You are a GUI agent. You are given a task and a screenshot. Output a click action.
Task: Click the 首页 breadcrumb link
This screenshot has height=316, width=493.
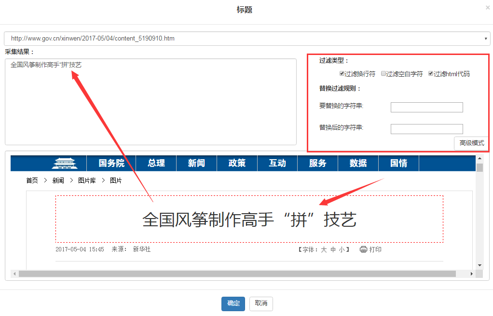coord(32,180)
